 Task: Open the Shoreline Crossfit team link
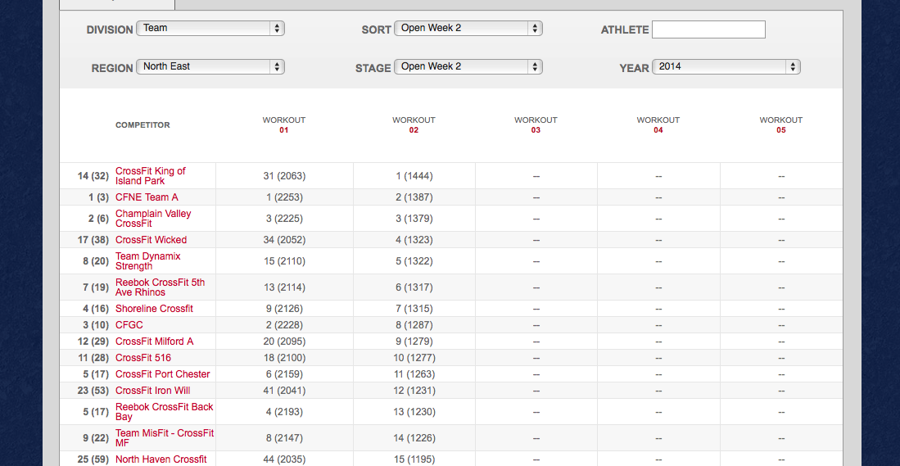tap(154, 309)
